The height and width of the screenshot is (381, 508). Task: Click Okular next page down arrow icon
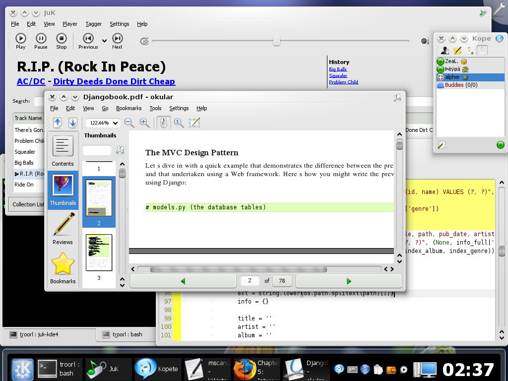coord(73,123)
